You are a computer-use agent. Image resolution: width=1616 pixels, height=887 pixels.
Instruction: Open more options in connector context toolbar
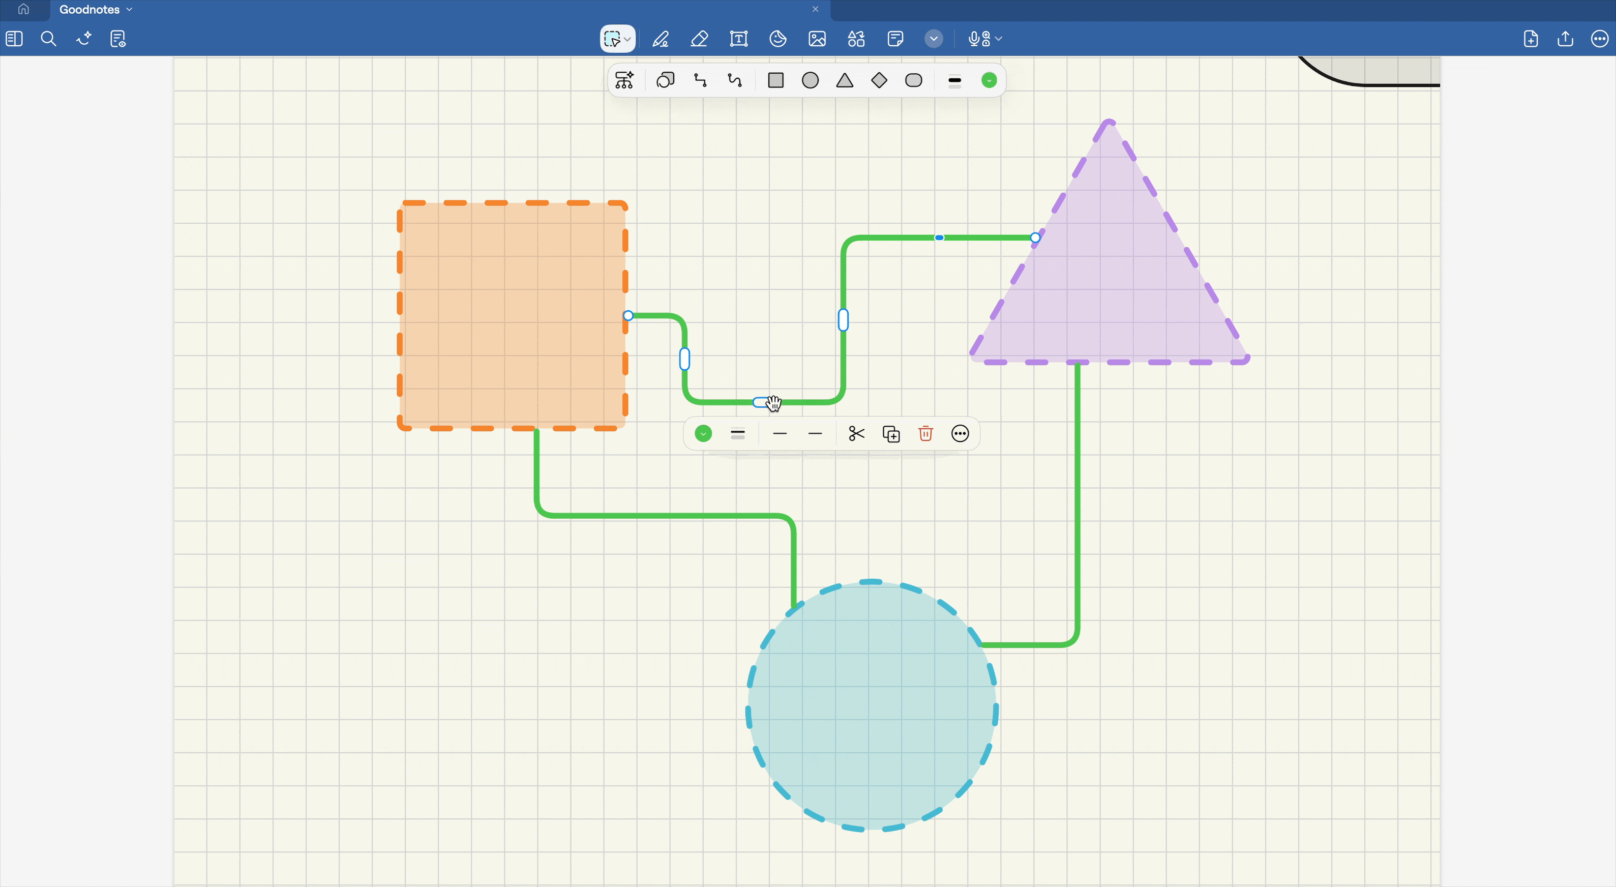[960, 433]
